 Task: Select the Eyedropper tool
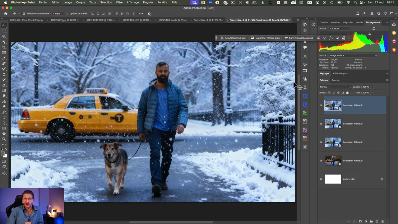click(x=4, y=58)
